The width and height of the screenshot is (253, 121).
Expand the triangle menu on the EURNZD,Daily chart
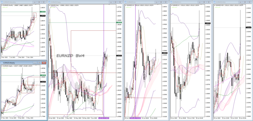(x=49, y=5)
